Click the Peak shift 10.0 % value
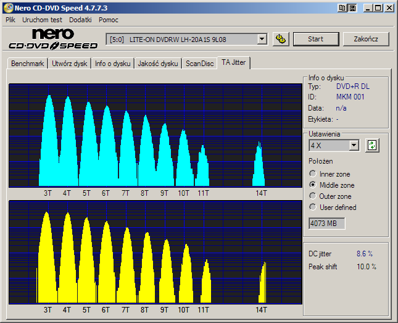This screenshot has width=398, height=323. [367, 267]
